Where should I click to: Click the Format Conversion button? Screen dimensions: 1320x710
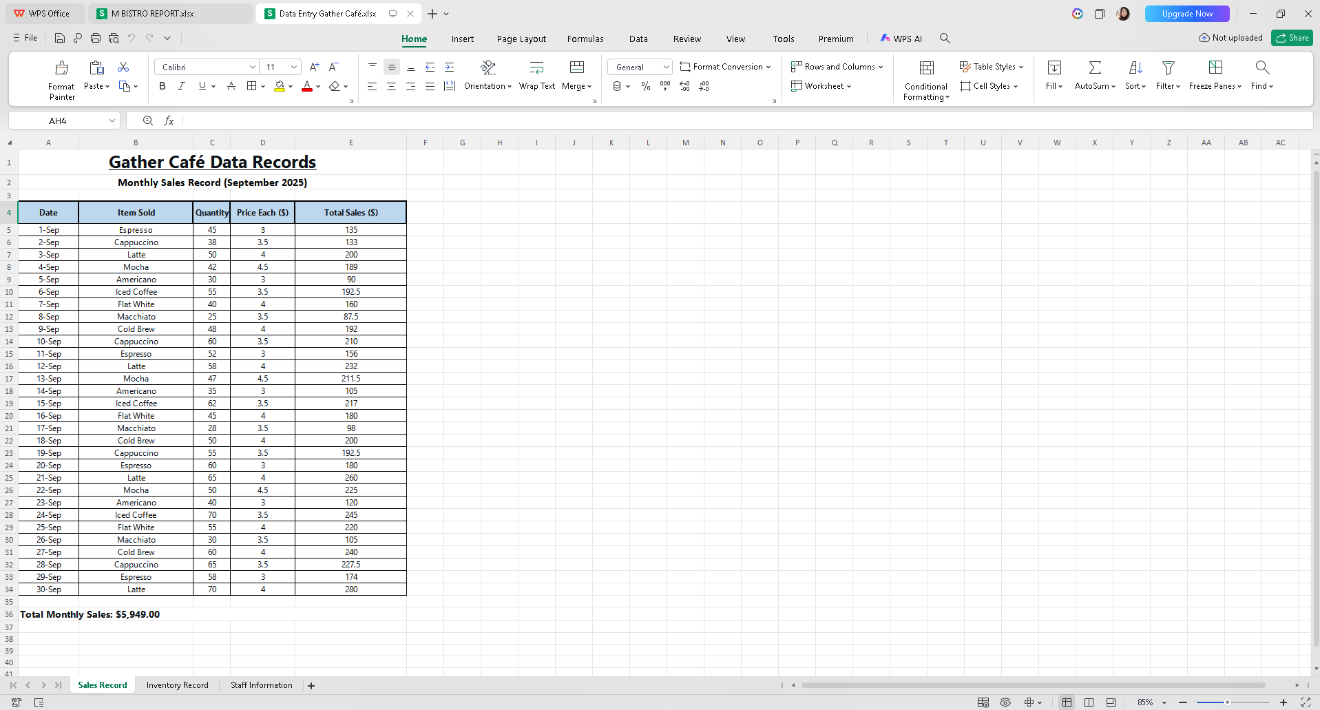(725, 67)
